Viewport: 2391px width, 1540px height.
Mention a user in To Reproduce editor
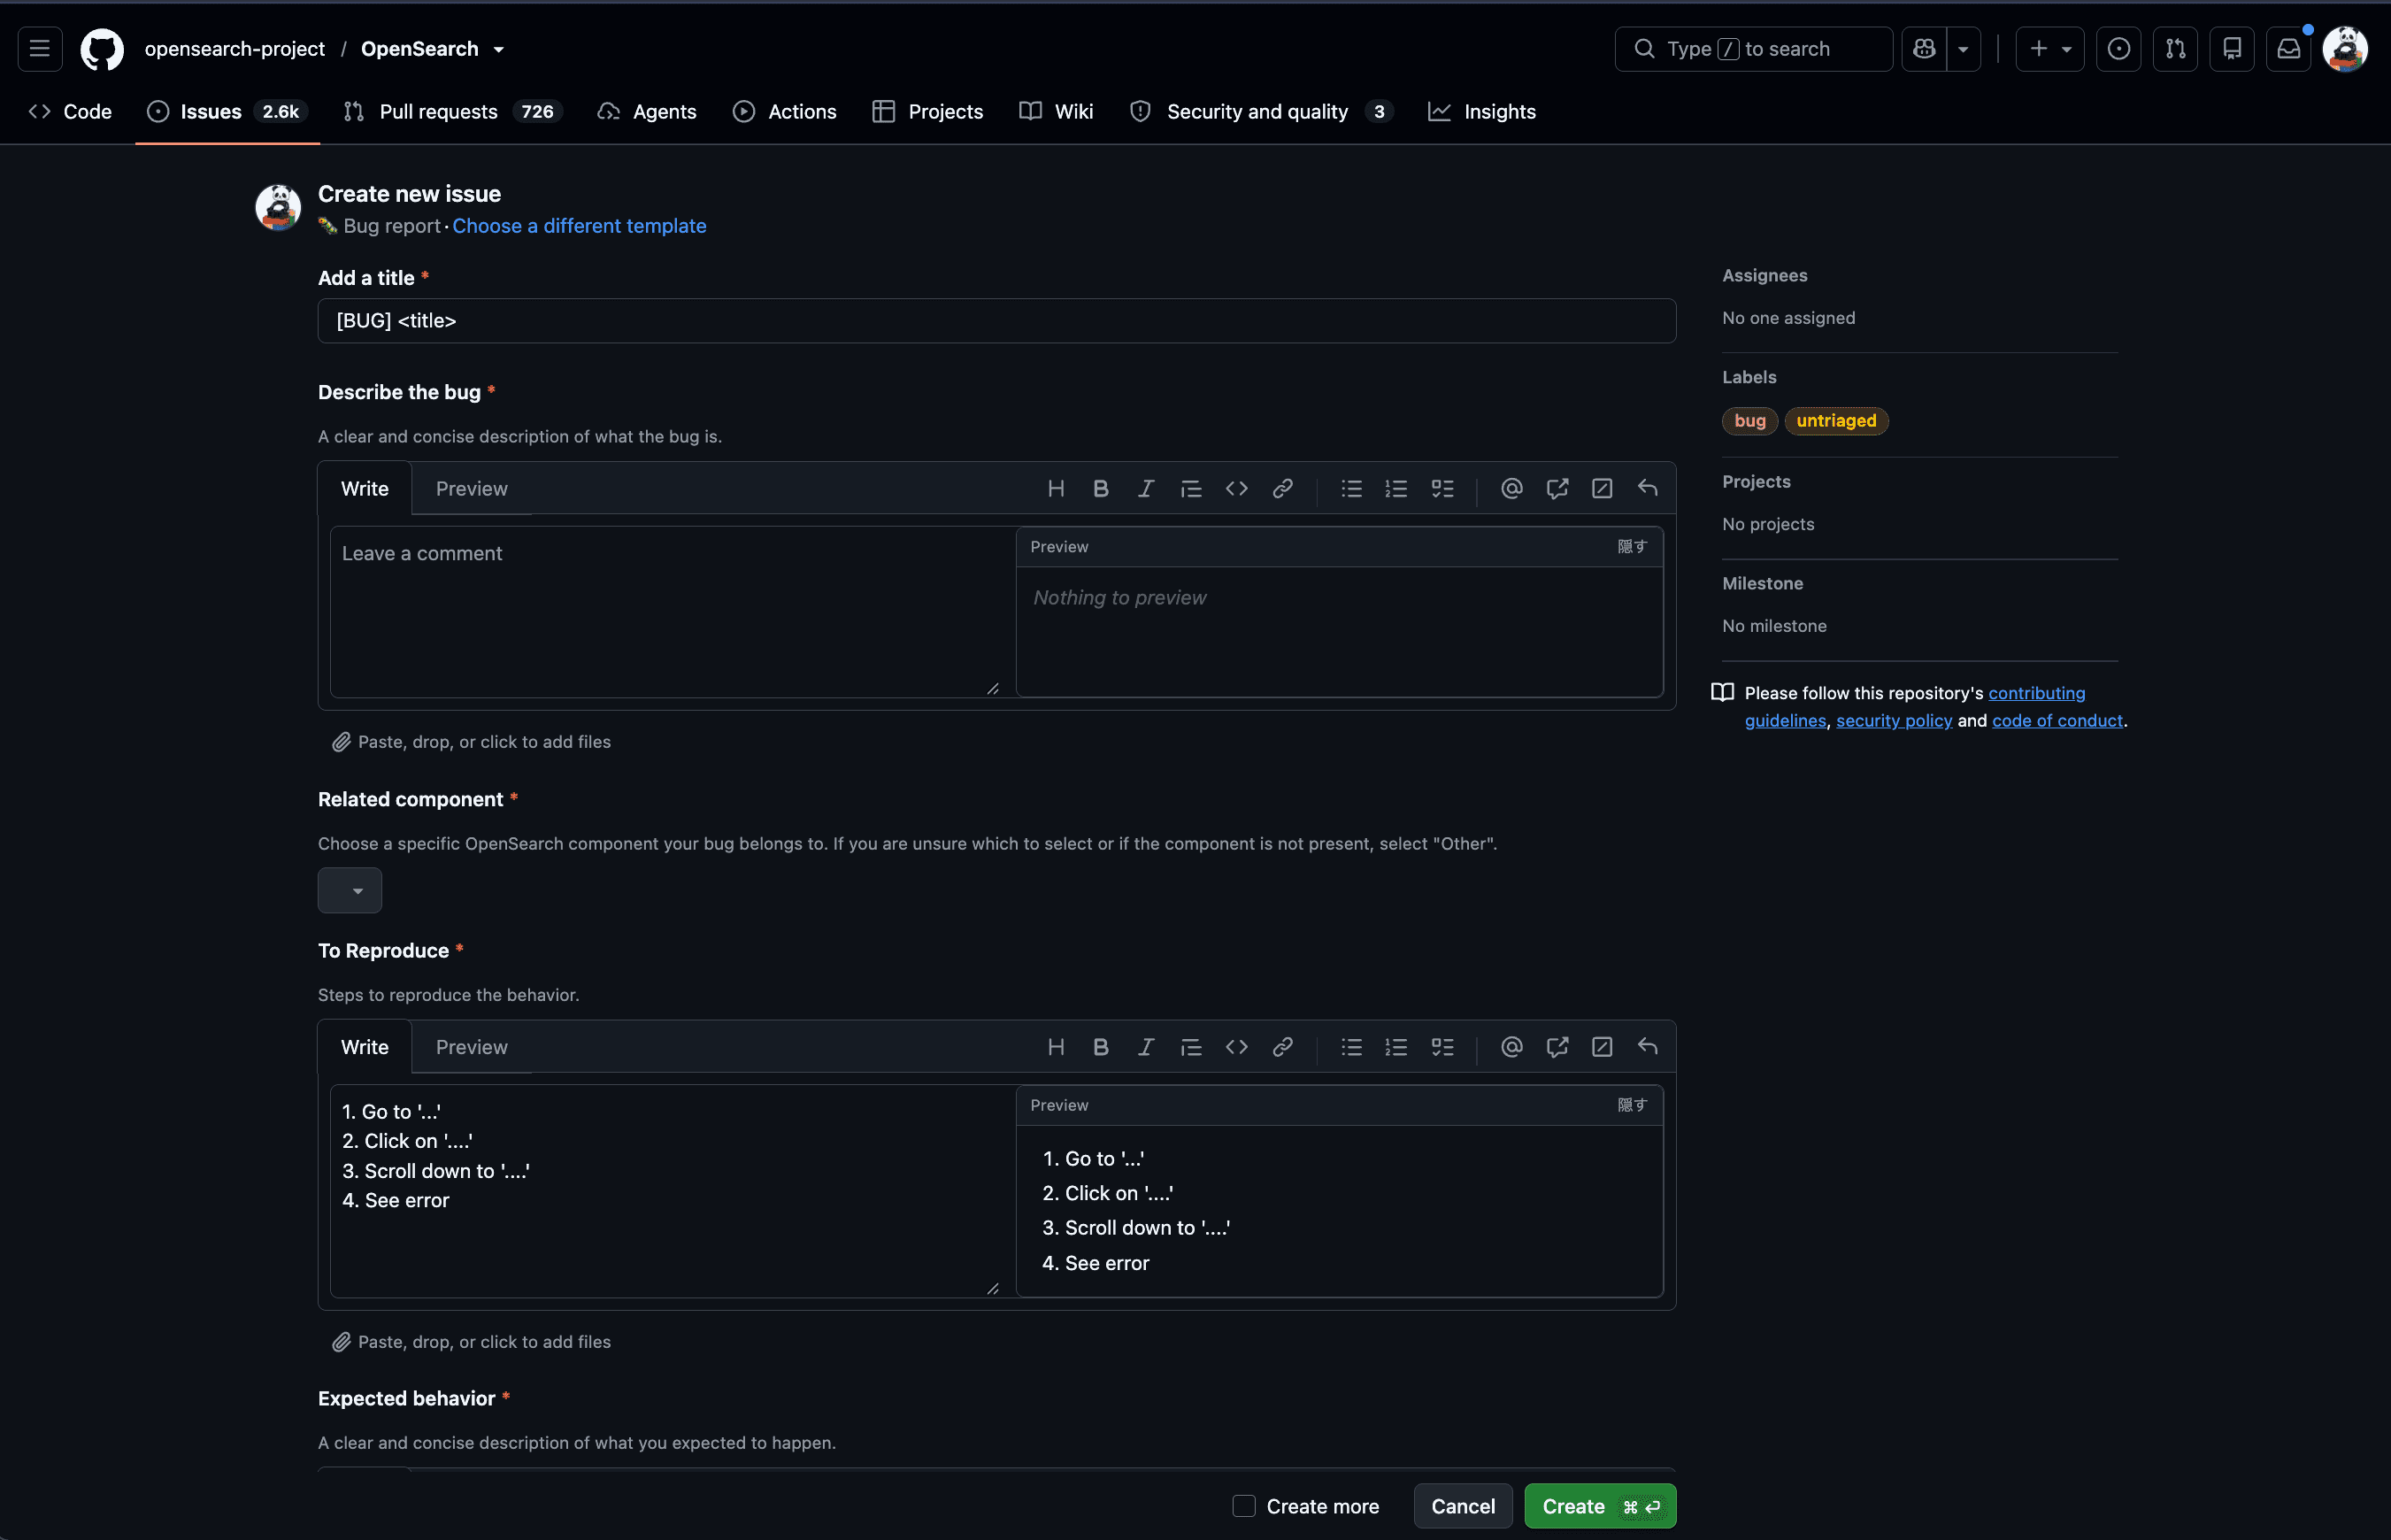1511,1047
